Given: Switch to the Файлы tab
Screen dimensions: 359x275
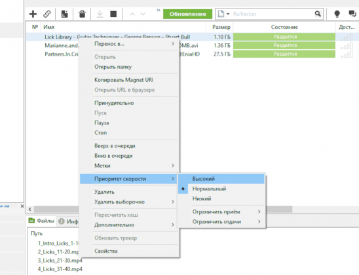Looking at the screenshot, I should click(41, 221).
